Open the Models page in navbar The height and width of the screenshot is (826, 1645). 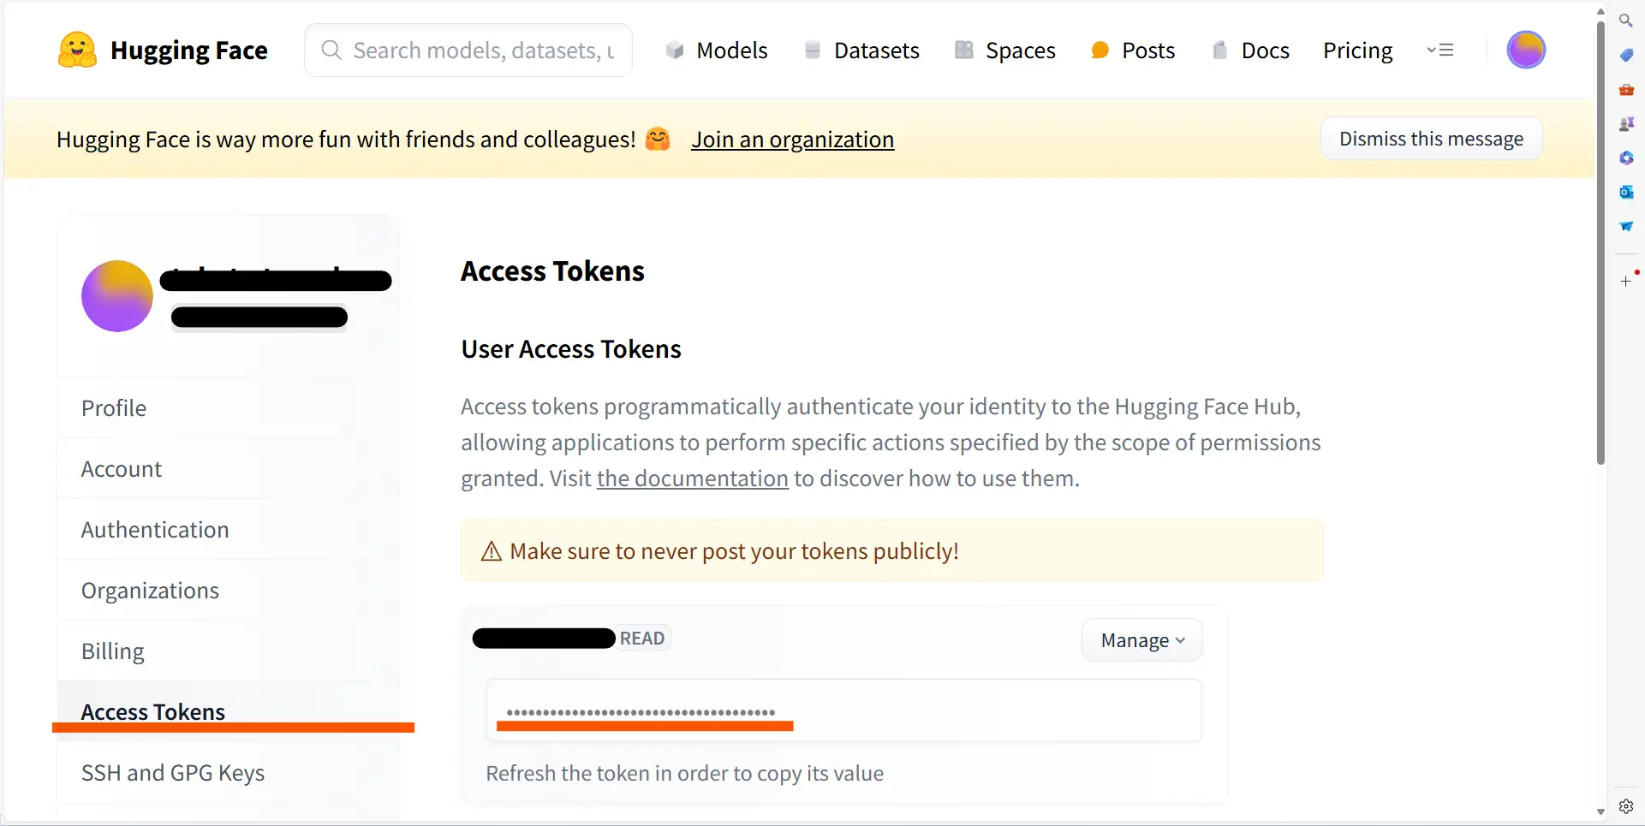point(717,51)
